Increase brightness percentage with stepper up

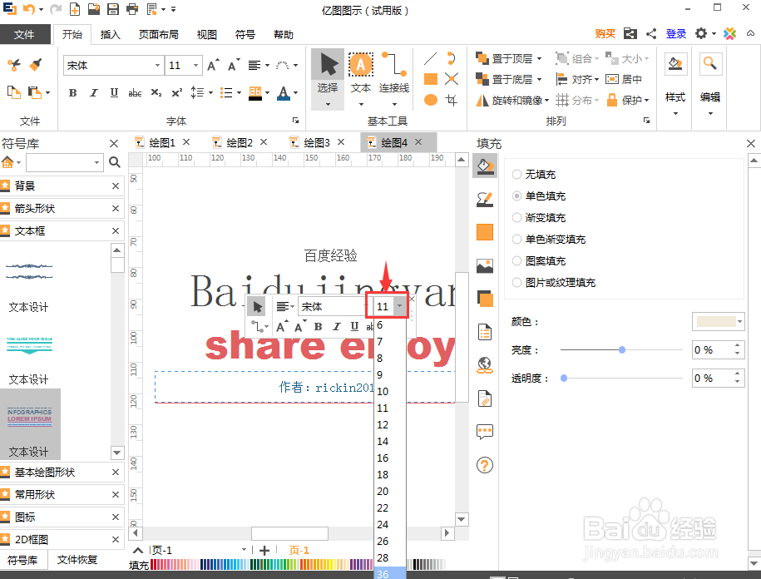point(737,345)
